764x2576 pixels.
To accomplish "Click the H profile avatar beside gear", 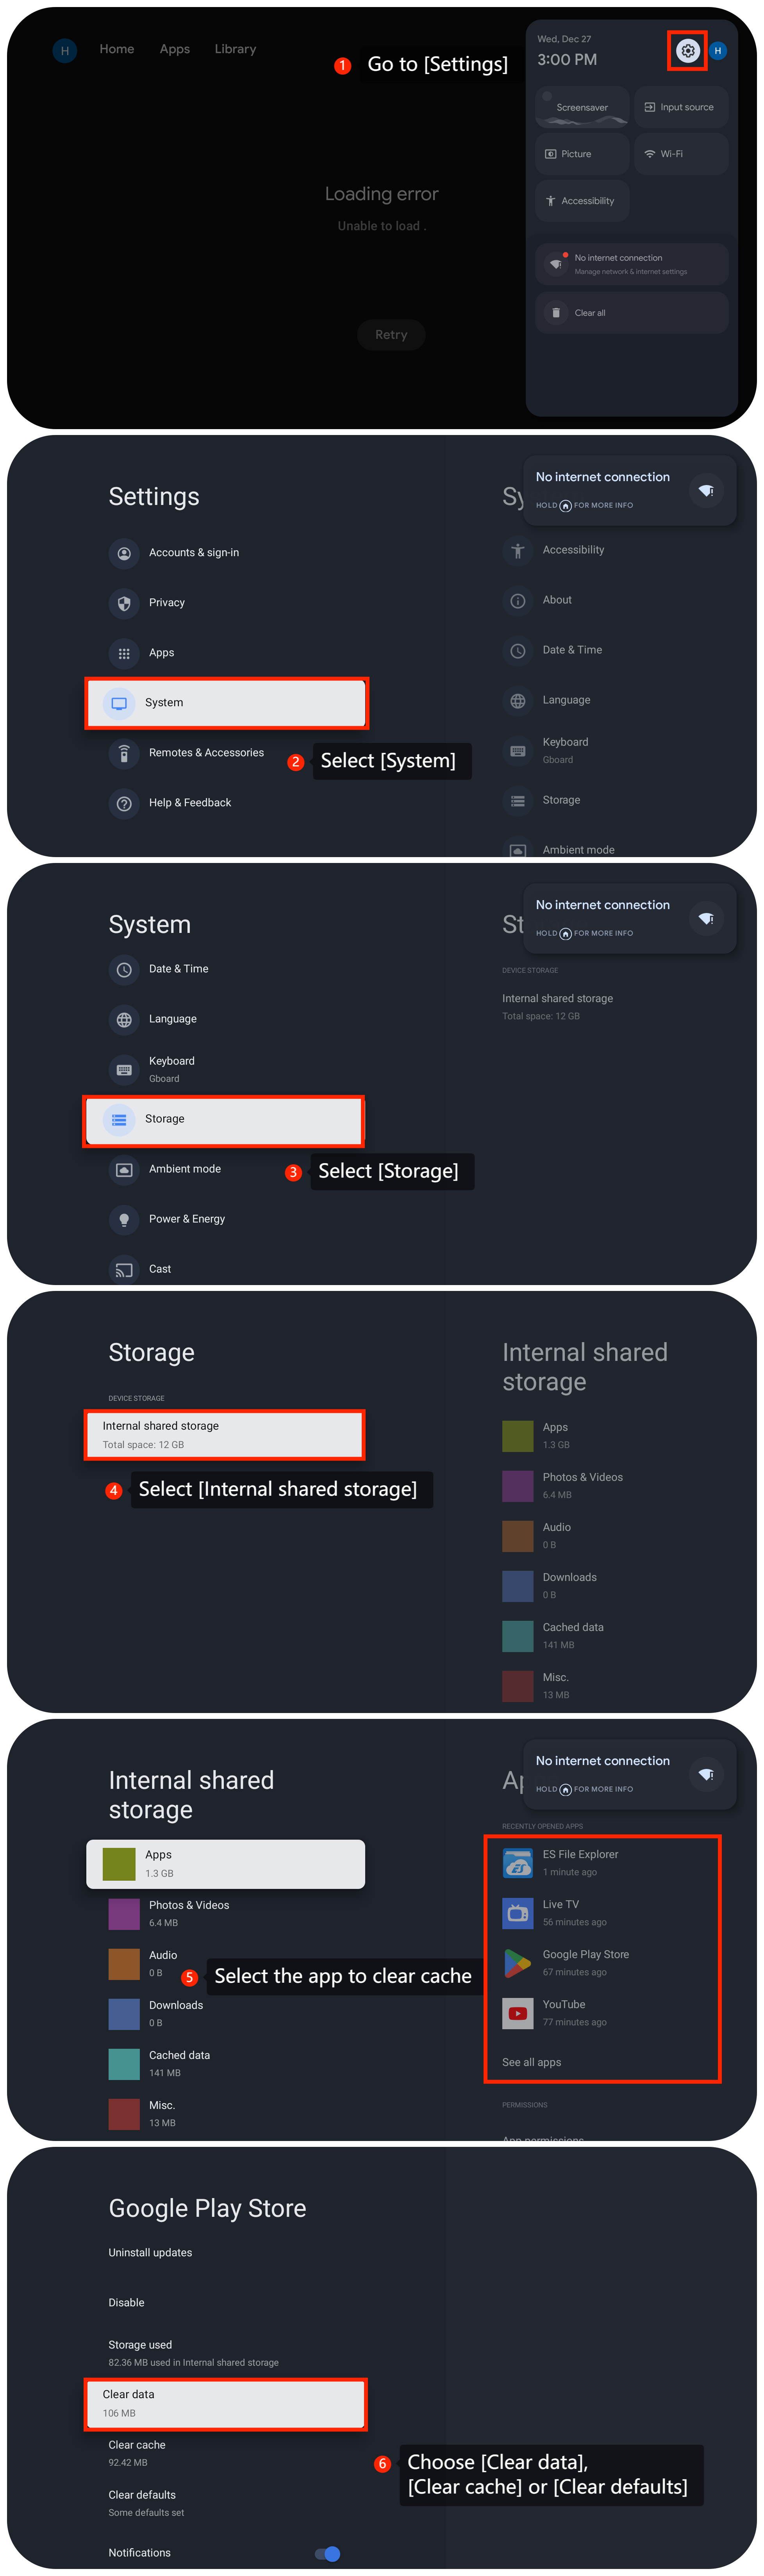I will click(x=717, y=51).
